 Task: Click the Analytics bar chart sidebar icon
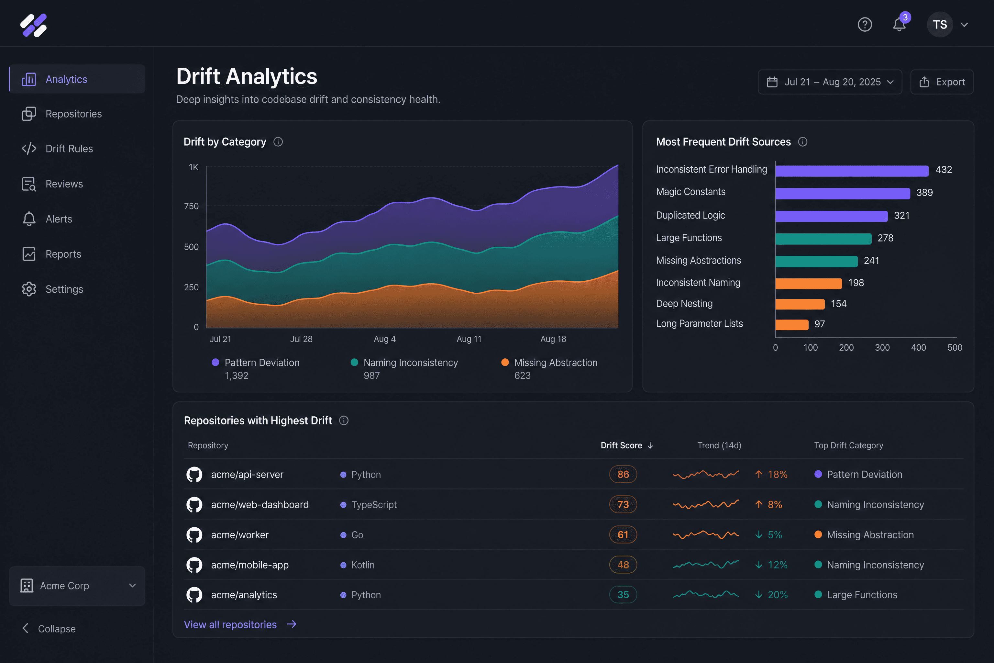[29, 79]
